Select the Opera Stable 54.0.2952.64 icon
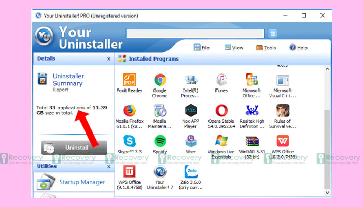Screen dimensions: 363x207 [221, 110]
